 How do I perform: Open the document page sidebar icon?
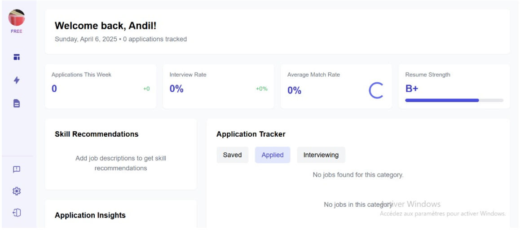(x=17, y=103)
